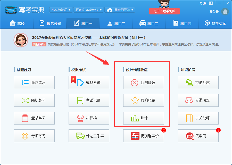232x165 pixels.
Task: Click the green car 精选二手车 icon
Action: tap(80, 136)
